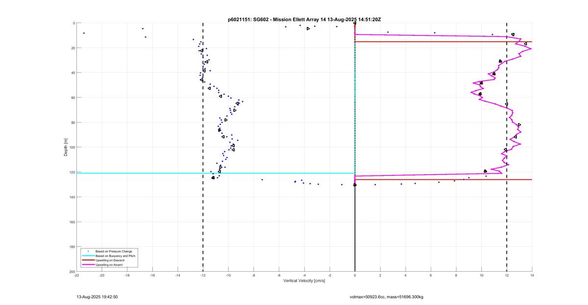588x305 pixels.
Task: Select 'Upwelling on Descent' legend entry
Action: (110, 260)
